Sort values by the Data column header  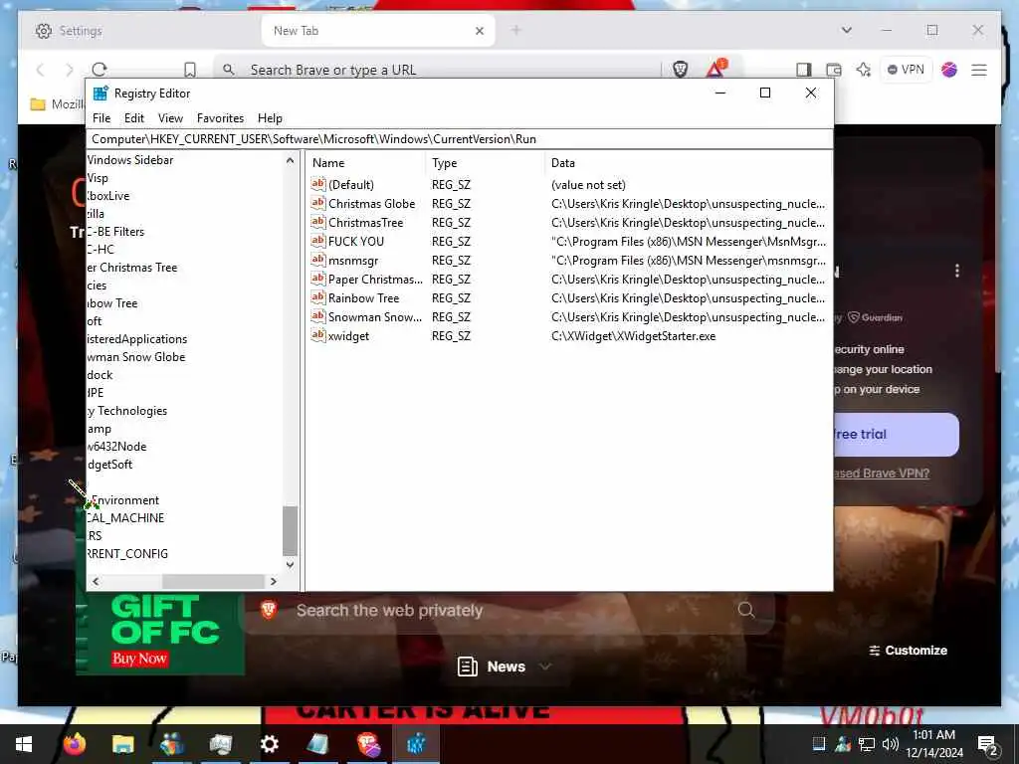(x=688, y=163)
